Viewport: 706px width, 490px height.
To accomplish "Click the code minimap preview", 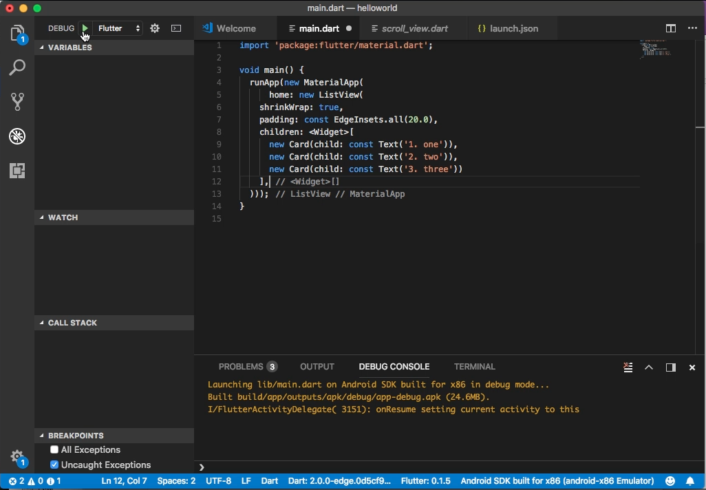I will pos(655,49).
